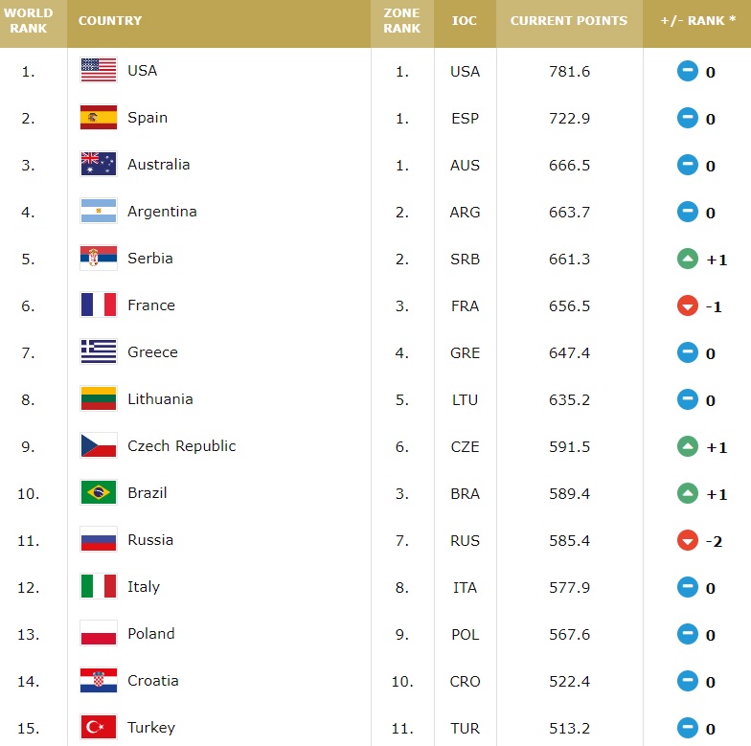This screenshot has width=751, height=746.
Task: Sort by the Country column header
Action: point(110,21)
